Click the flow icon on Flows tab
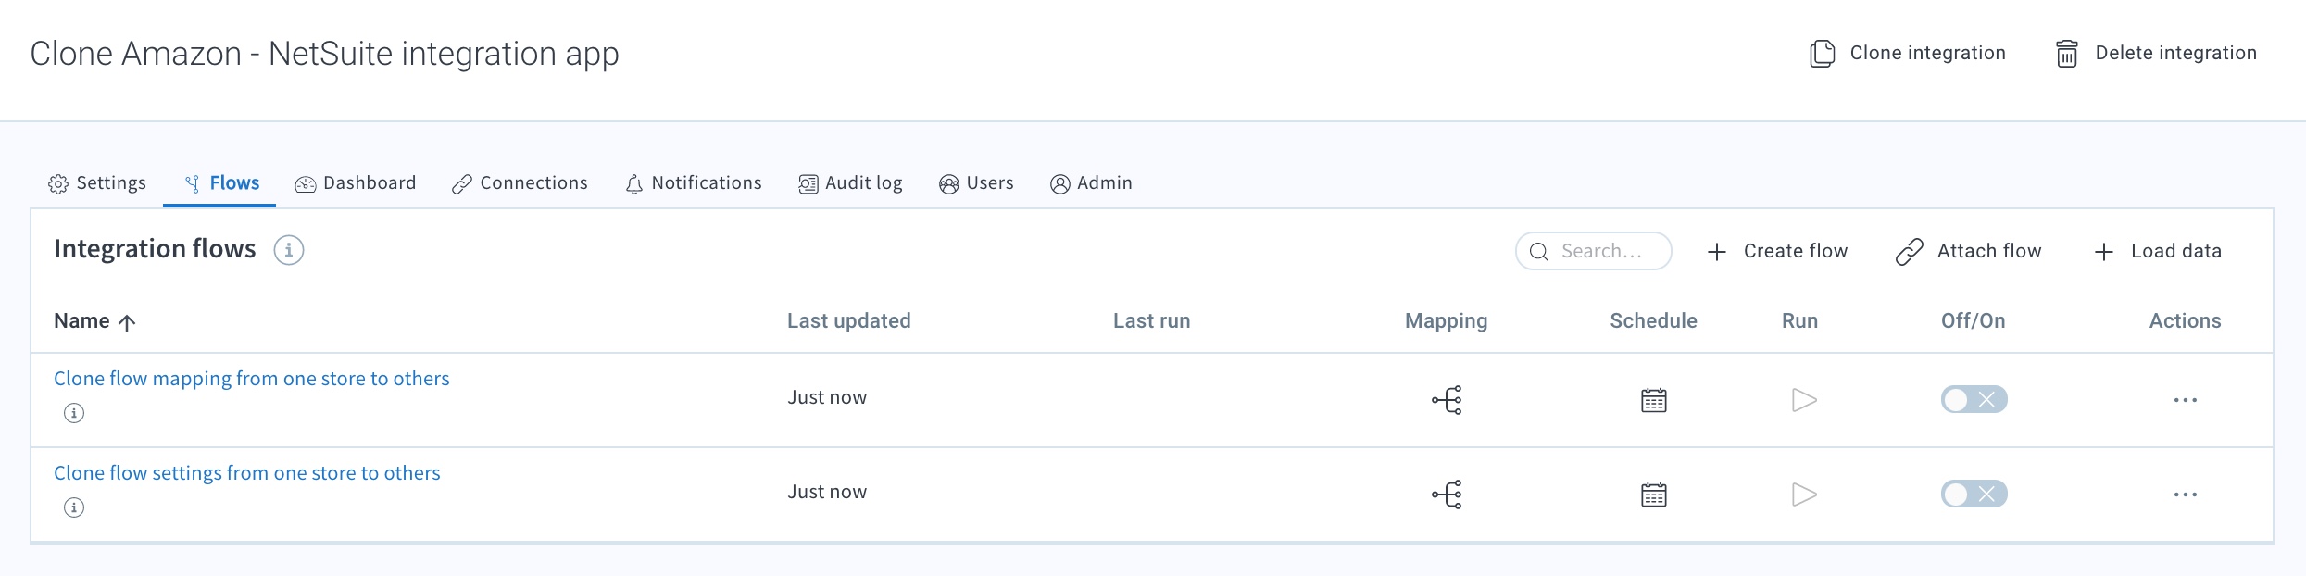Viewport: 2306px width, 576px height. pyautogui.click(x=193, y=184)
